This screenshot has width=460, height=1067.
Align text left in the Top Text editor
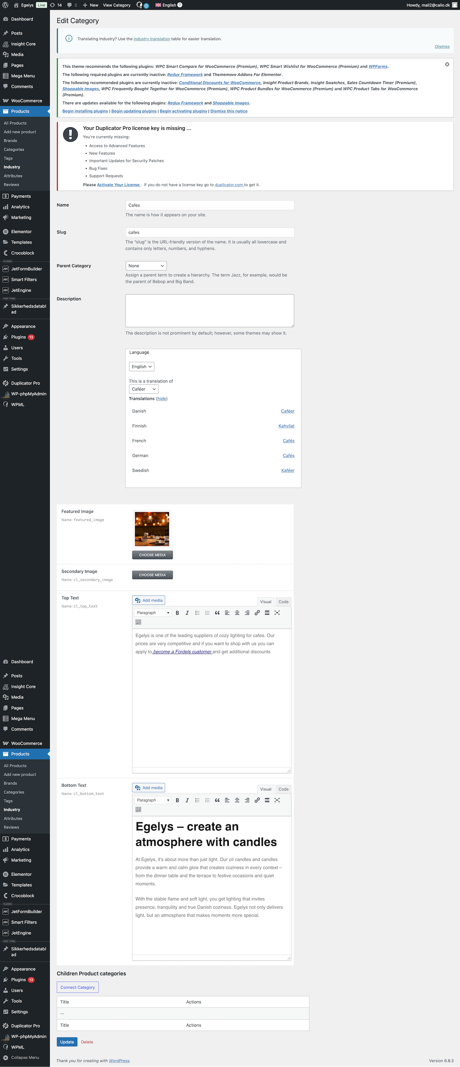[227, 613]
